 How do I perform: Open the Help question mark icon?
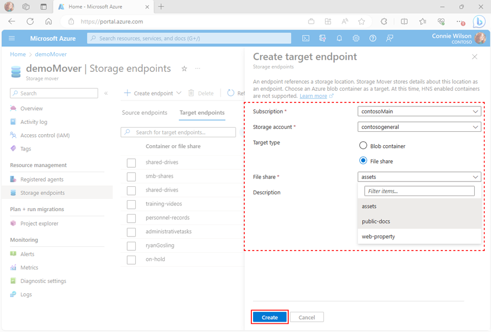[373, 38]
